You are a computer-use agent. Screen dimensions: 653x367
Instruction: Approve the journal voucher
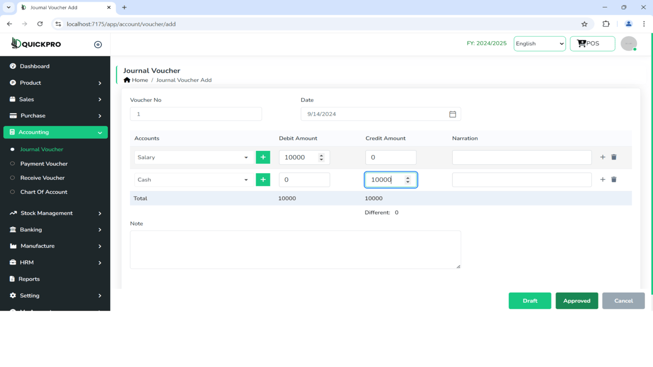pos(576,301)
